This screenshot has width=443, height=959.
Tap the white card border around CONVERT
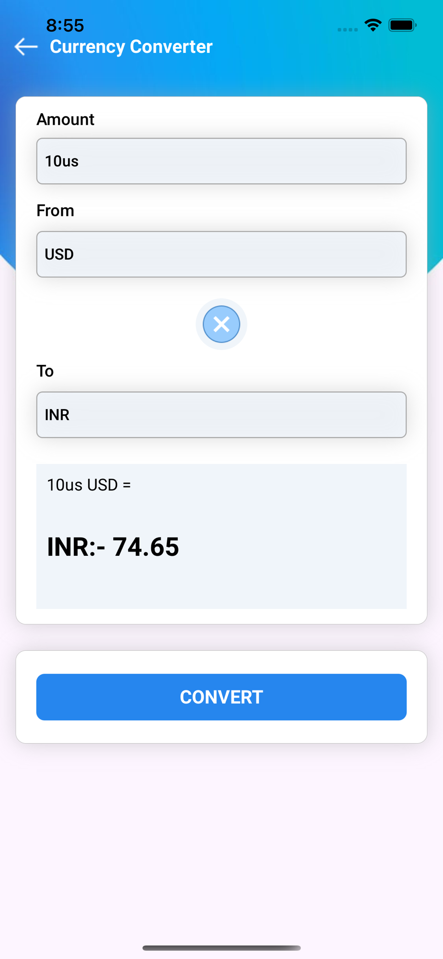(221, 662)
